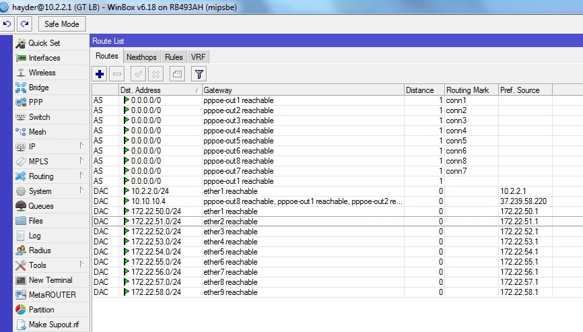Click the Comment button in toolbar

coord(177,74)
